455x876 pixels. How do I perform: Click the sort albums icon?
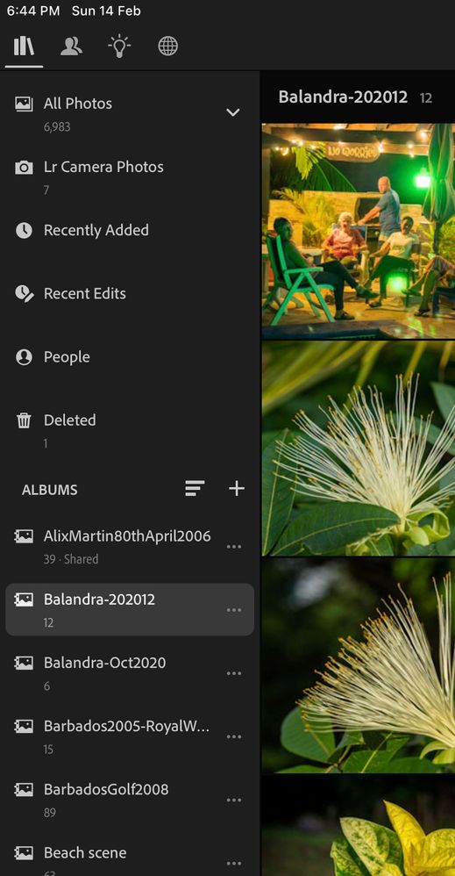(195, 489)
